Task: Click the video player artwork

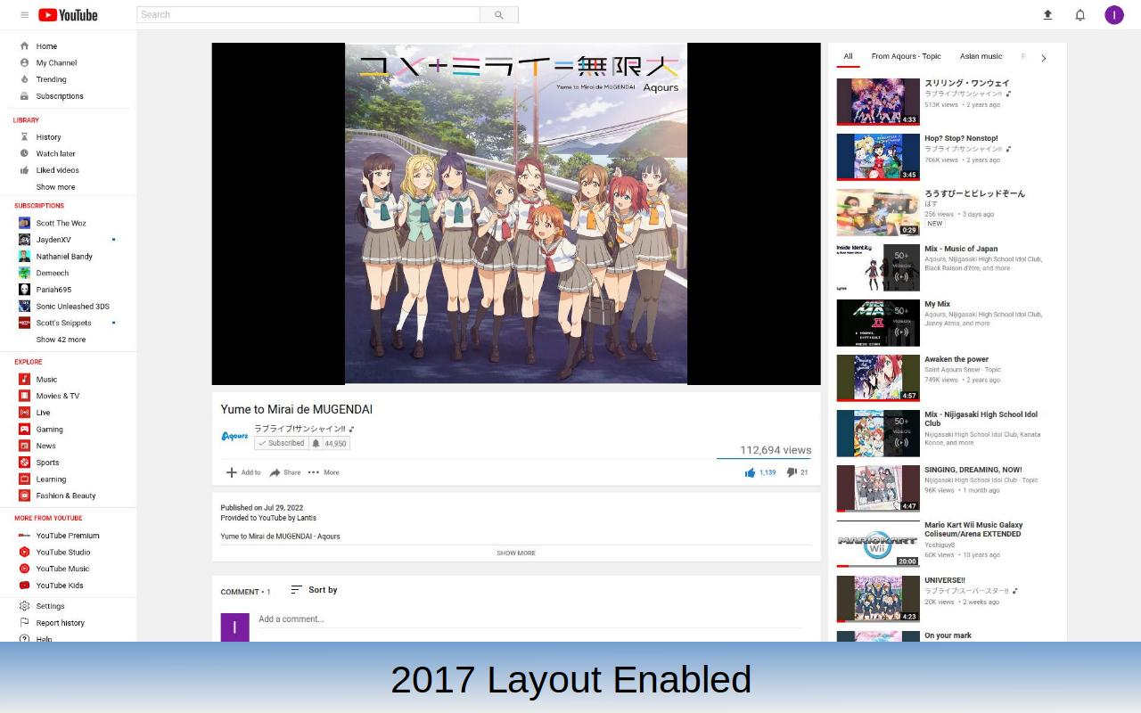Action: click(x=516, y=214)
